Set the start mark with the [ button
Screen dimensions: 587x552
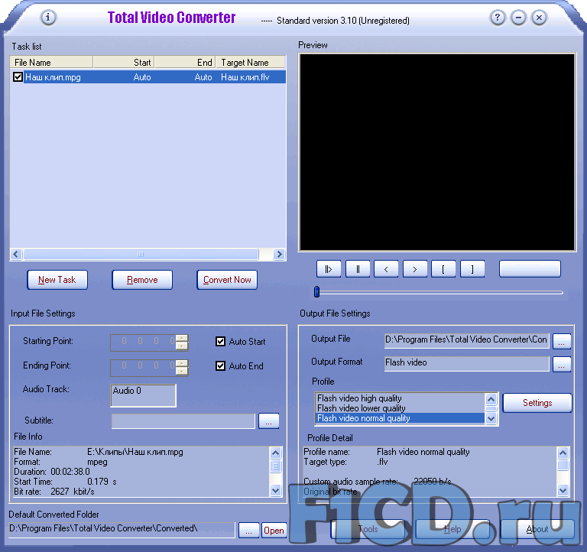(443, 269)
